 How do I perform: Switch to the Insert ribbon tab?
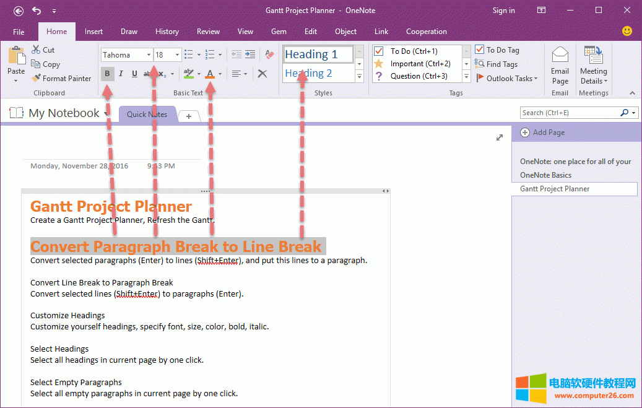tap(93, 32)
